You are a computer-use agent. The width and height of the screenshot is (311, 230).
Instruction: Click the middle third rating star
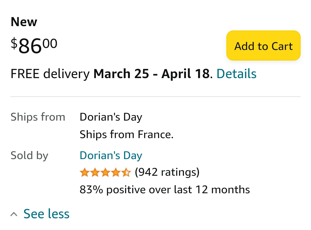click(105, 173)
